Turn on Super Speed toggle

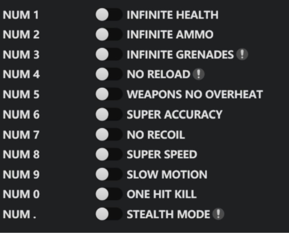[109, 154]
